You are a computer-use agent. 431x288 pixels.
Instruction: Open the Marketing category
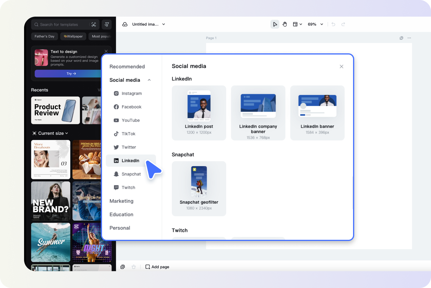tap(121, 201)
